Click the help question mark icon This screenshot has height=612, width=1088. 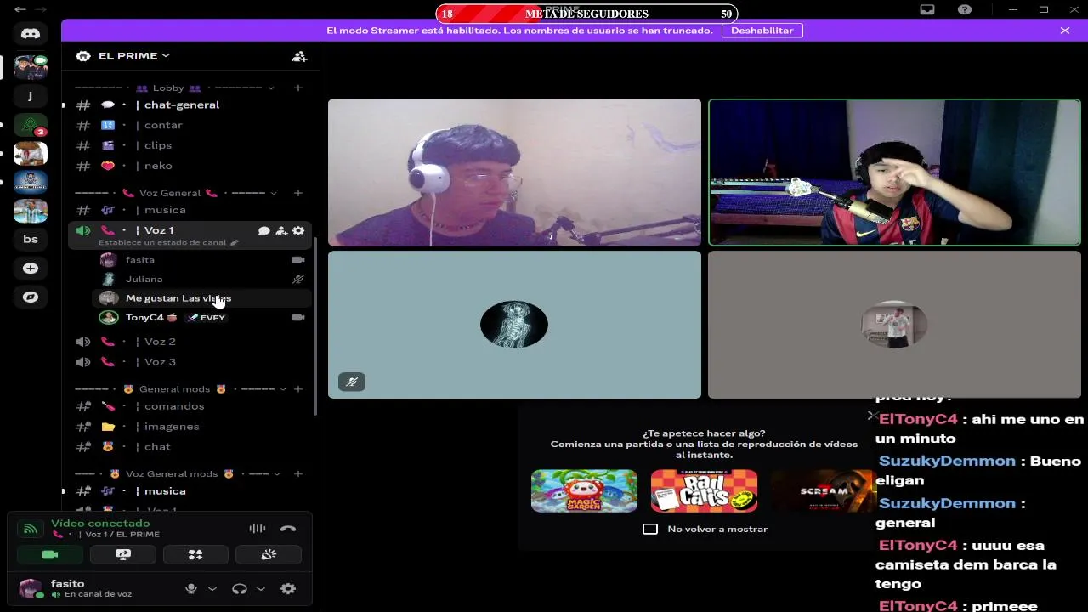click(x=965, y=9)
